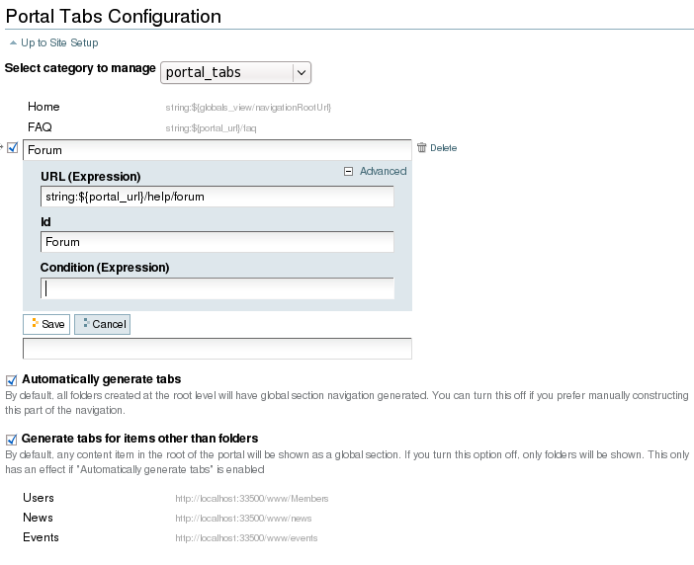Click the trash can Delete icon

(422, 147)
